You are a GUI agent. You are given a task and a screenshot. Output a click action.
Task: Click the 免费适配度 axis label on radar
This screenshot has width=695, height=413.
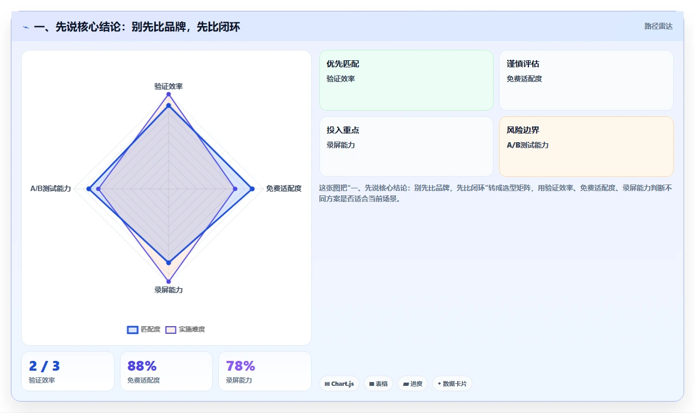pos(283,188)
